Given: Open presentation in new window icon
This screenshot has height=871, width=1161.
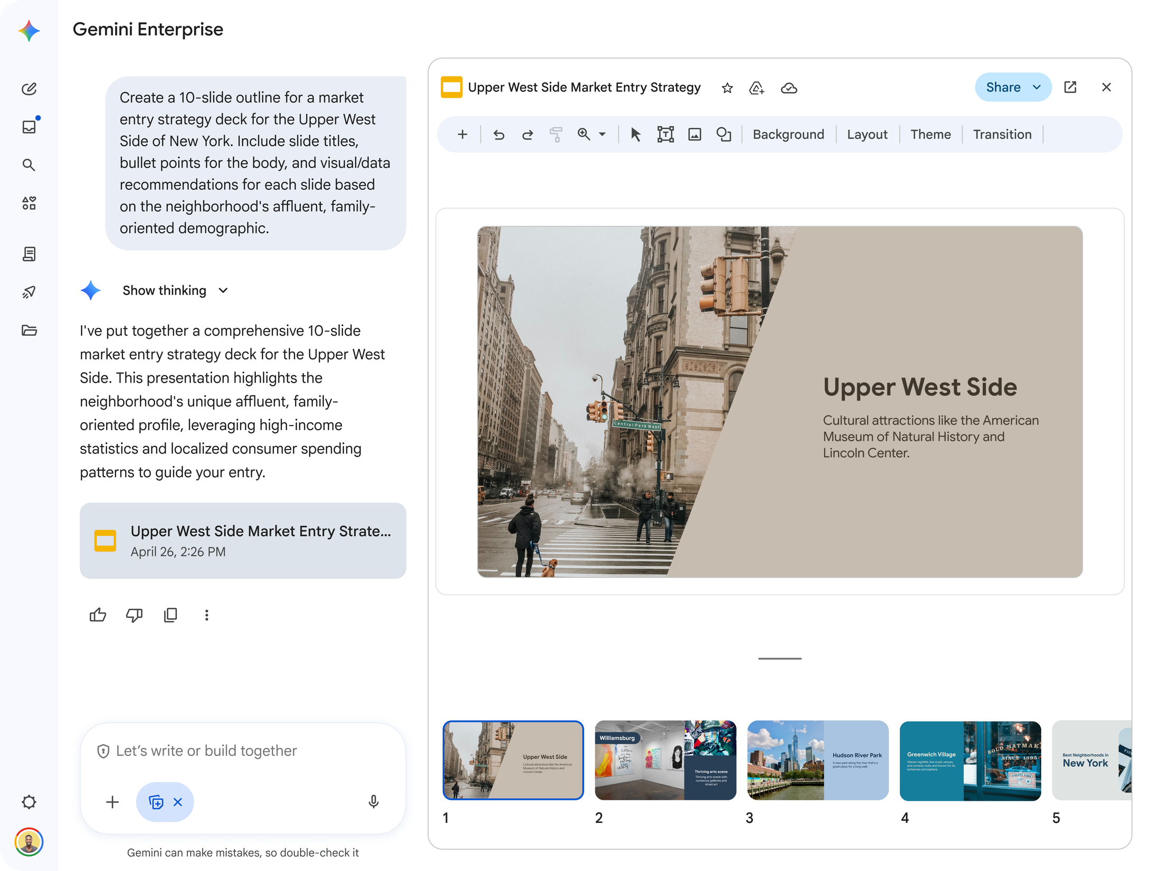Looking at the screenshot, I should point(1070,87).
